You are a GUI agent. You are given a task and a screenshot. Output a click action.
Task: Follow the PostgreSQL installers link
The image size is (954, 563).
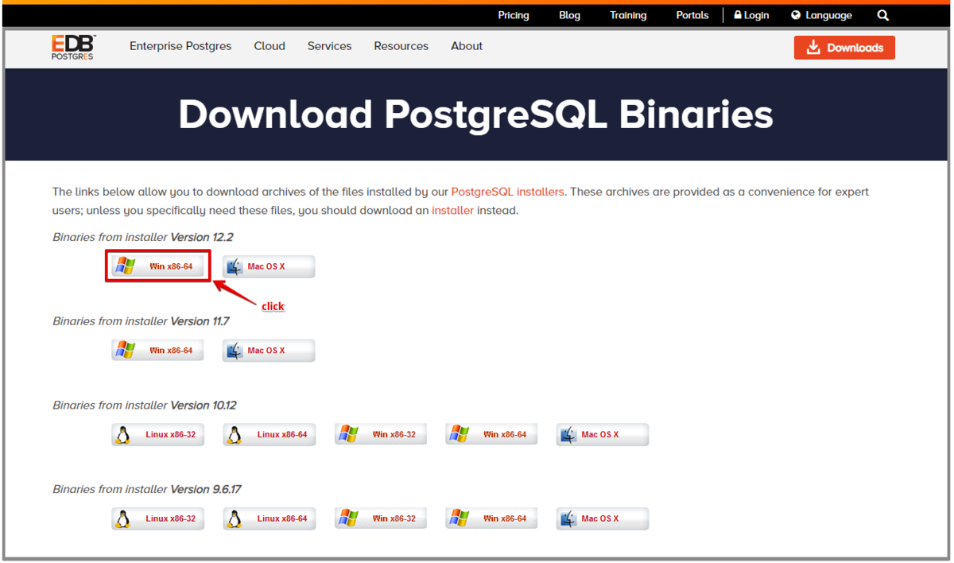pyautogui.click(x=508, y=192)
